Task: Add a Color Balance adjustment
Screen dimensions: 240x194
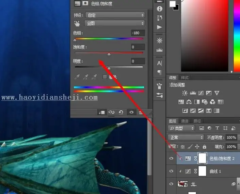Action: [x=189, y=102]
